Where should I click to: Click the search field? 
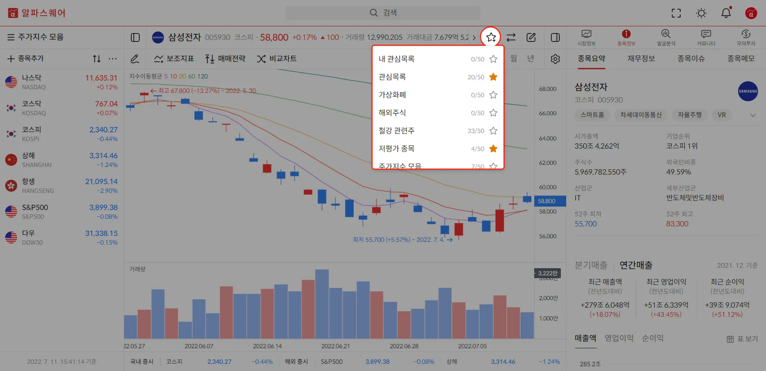pos(383,13)
